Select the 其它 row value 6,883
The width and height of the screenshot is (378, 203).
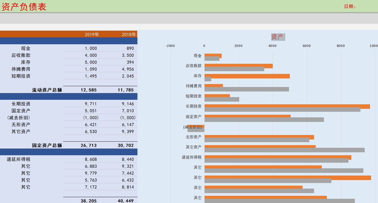click(91, 166)
